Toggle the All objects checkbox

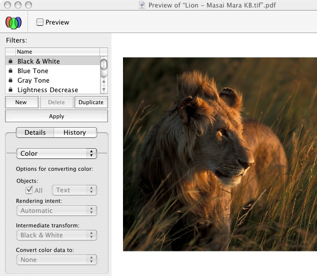pyautogui.click(x=29, y=190)
